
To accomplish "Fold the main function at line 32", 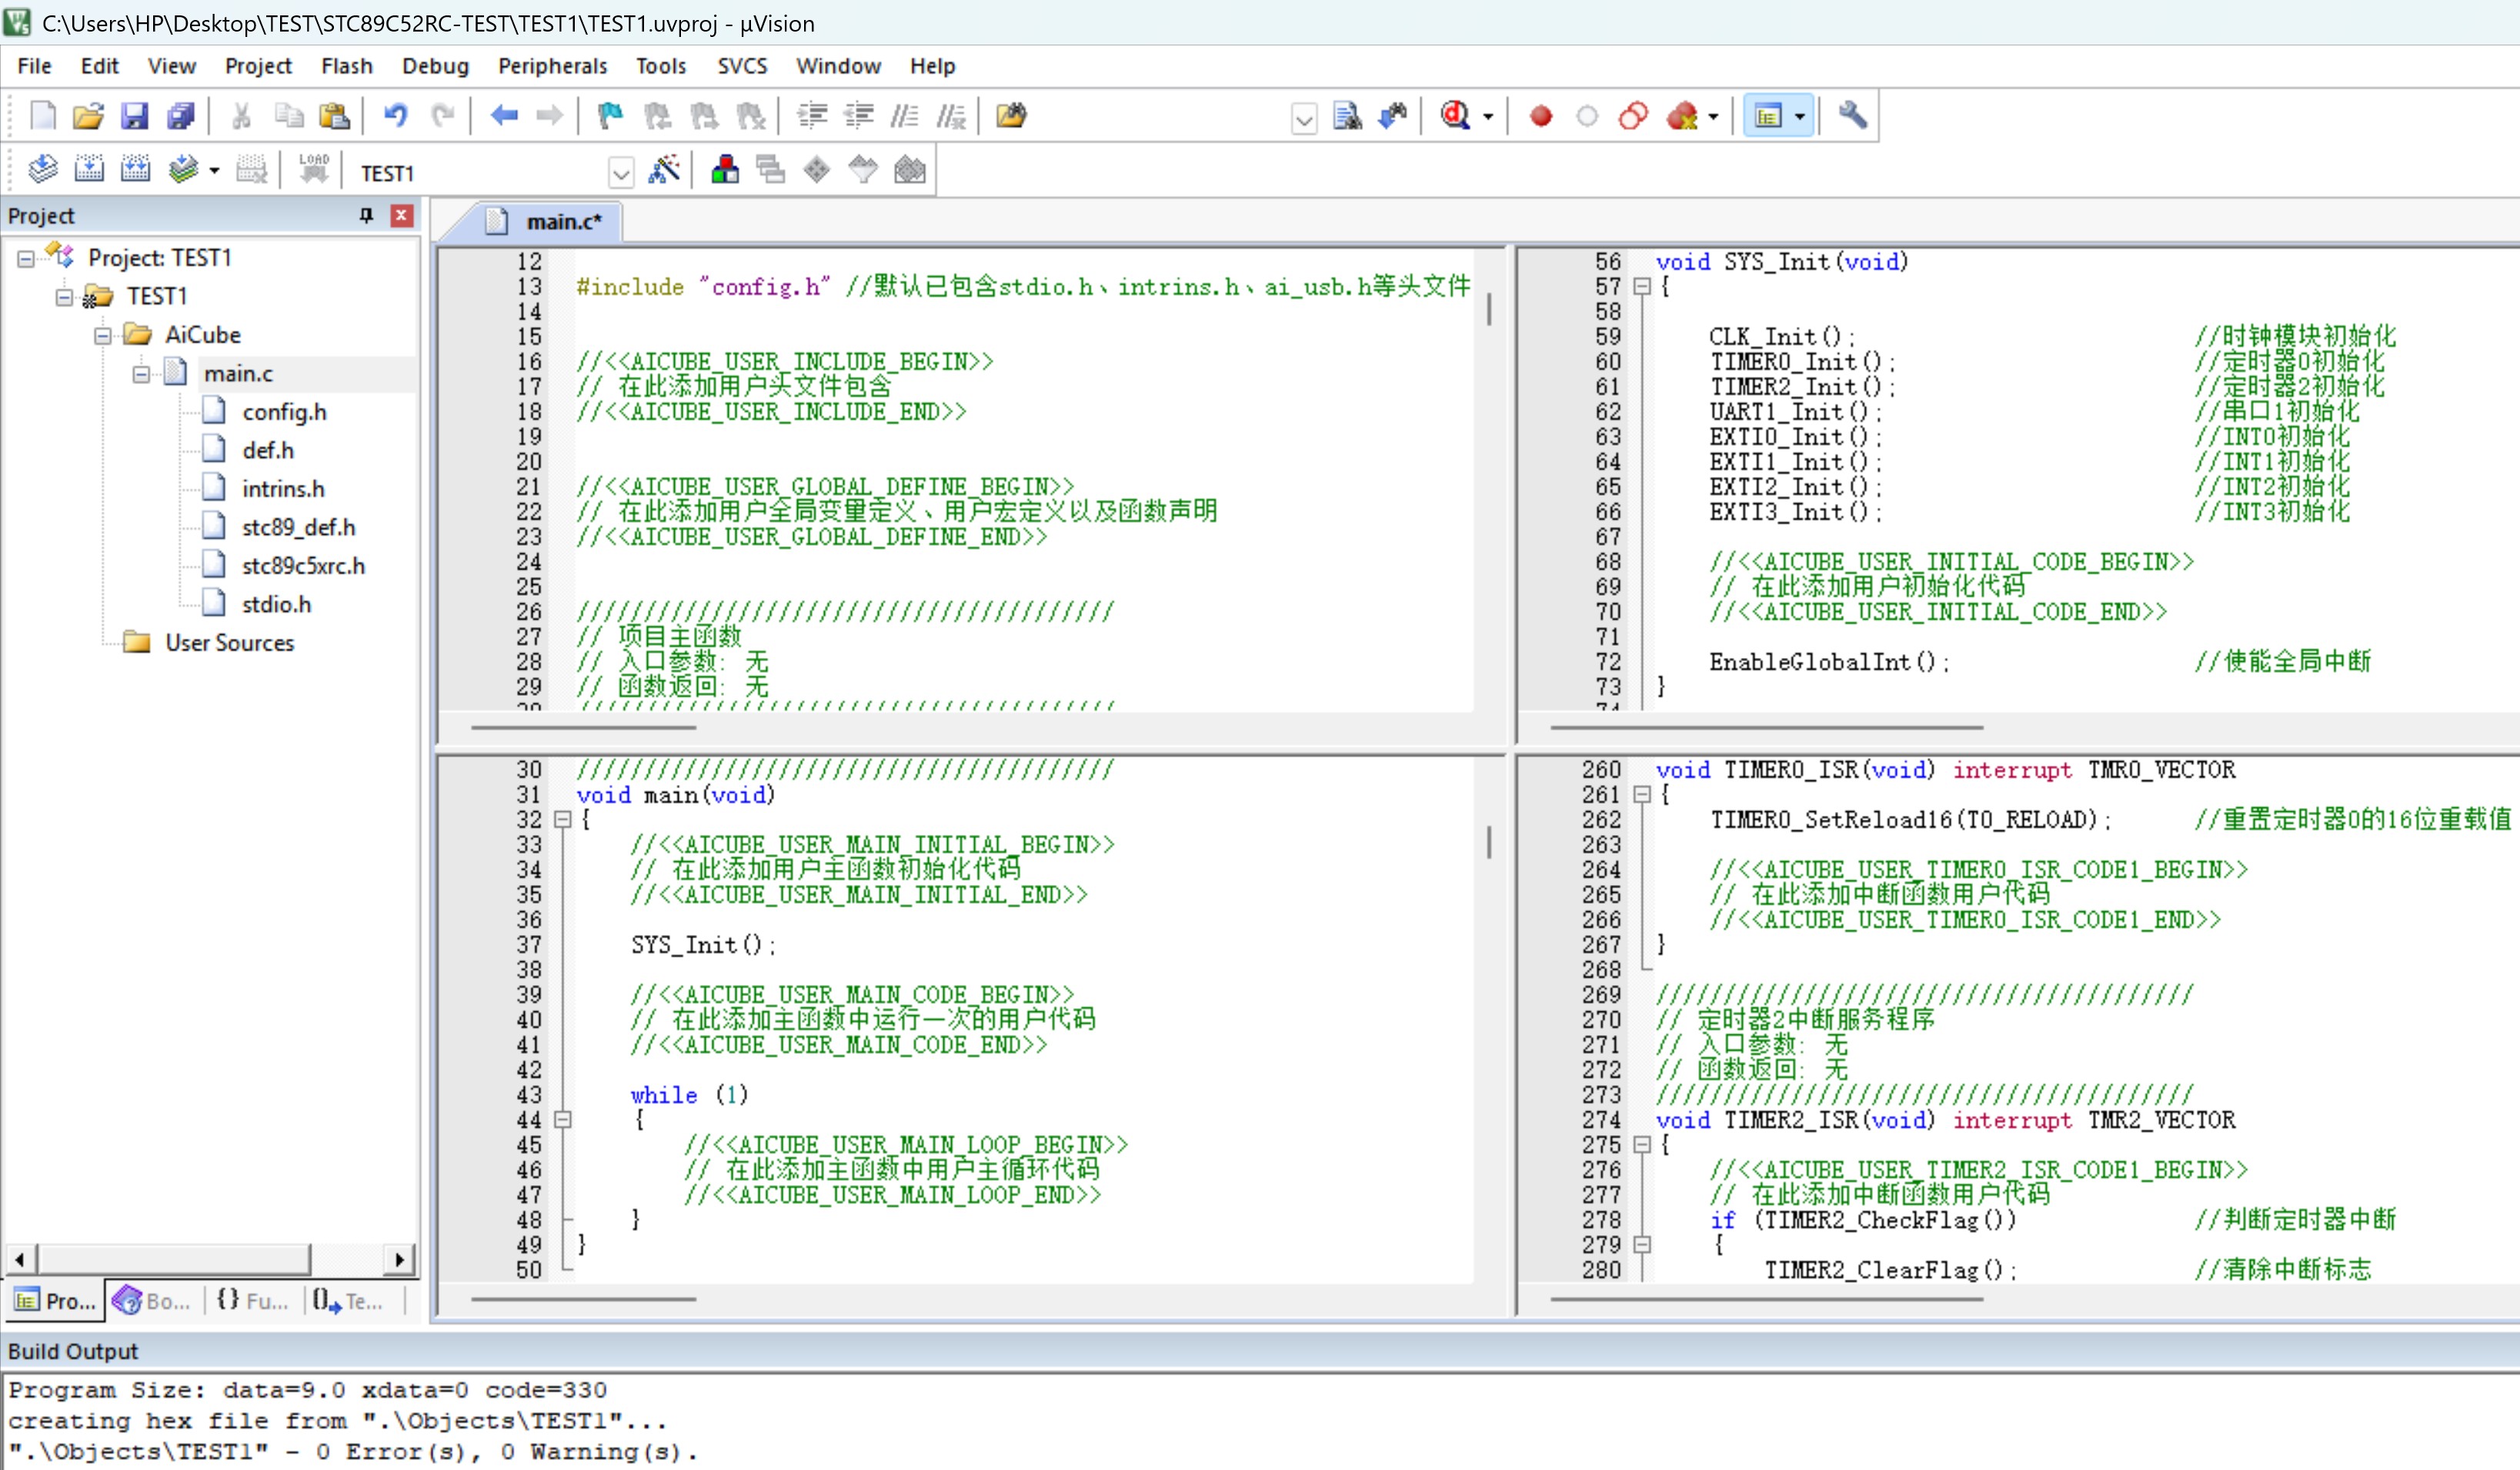I will [563, 820].
